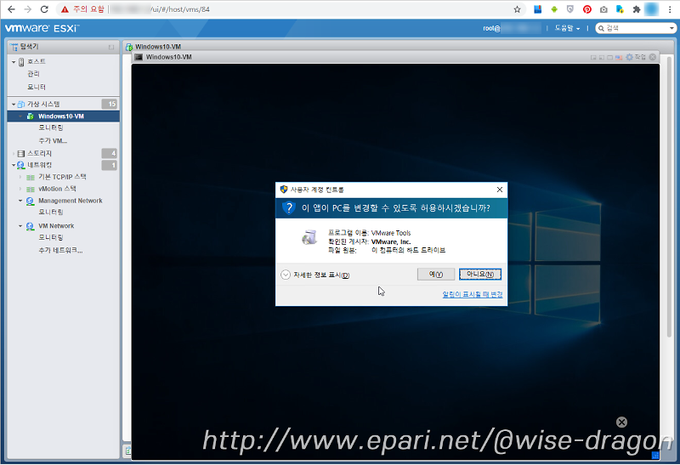Click 아니요(N) in the UAC dialog
The height and width of the screenshot is (465, 680).
pyautogui.click(x=480, y=274)
